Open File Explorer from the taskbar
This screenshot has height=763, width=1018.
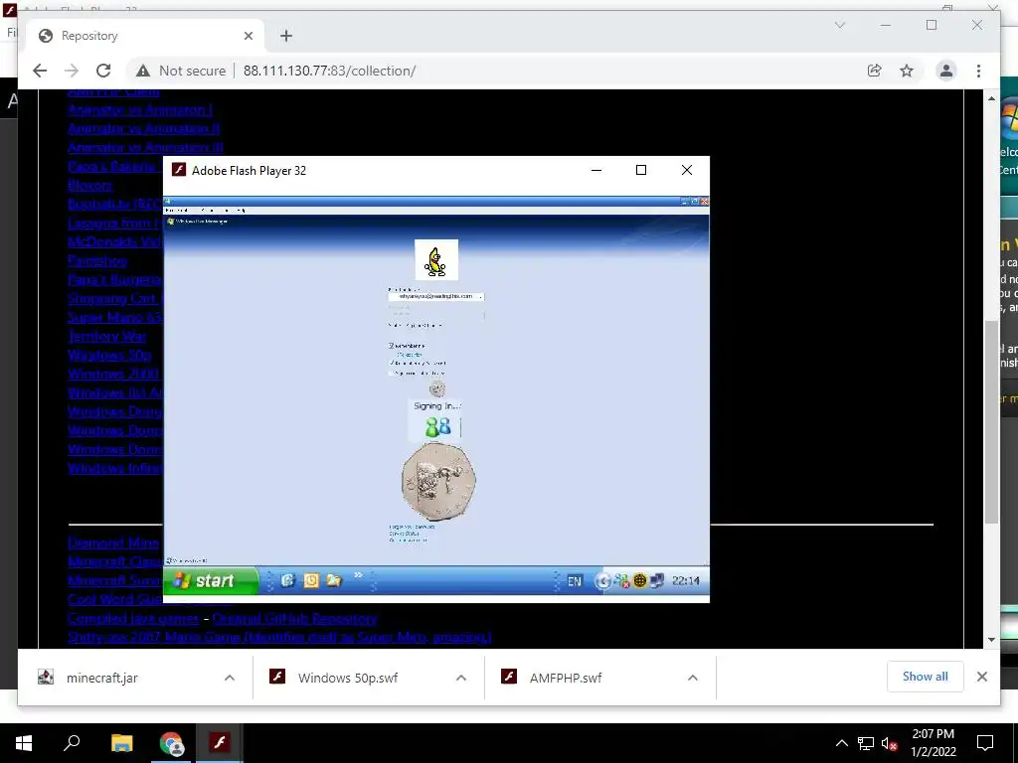pyautogui.click(x=121, y=743)
